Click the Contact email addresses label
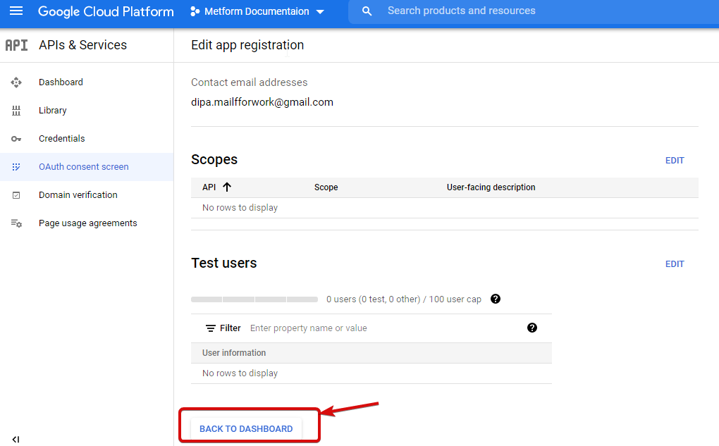The width and height of the screenshot is (719, 446). pyautogui.click(x=249, y=82)
